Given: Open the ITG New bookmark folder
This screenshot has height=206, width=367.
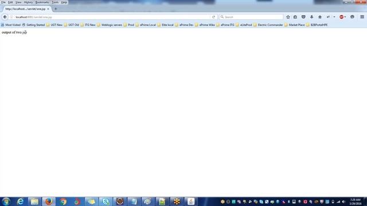Looking at the screenshot, I should tap(88, 25).
